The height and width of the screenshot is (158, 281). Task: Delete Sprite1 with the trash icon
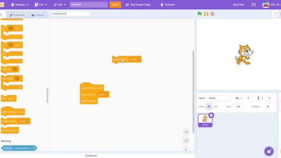coord(211,115)
